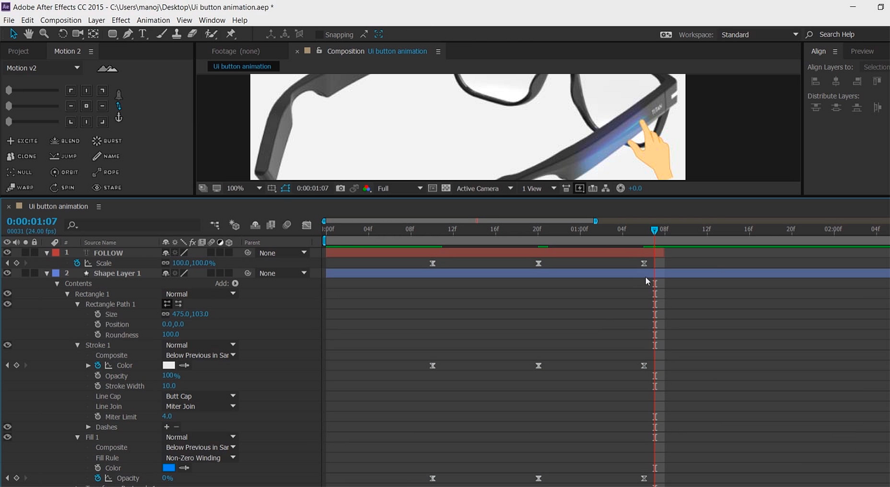Click the top Motion panel slider
The image size is (890, 487).
tap(32, 90)
